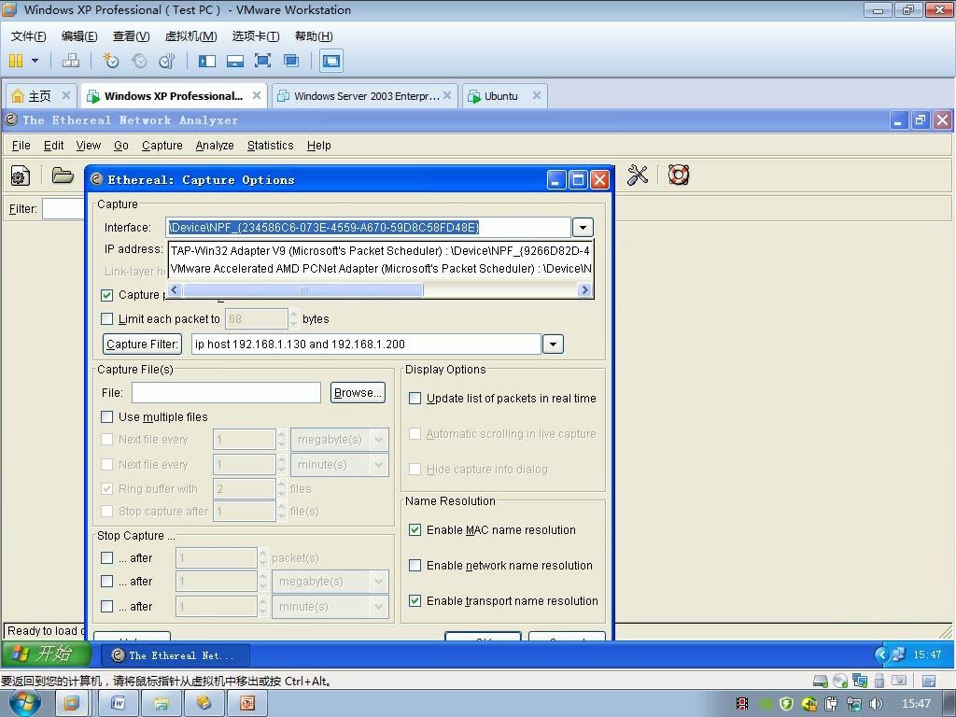Image resolution: width=956 pixels, height=717 pixels.
Task: Enter VMware full screen mode icon
Action: [262, 61]
